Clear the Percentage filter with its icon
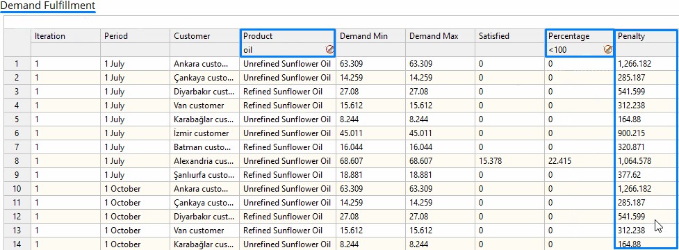This screenshot has height=250, width=679. click(x=608, y=50)
